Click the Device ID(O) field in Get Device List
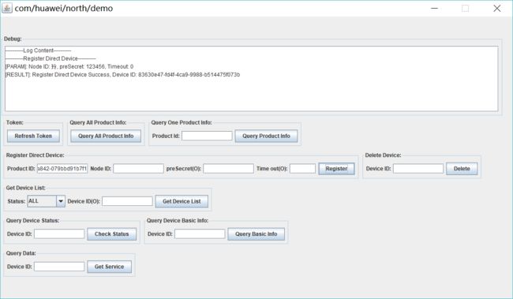Image resolution: width=513 pixels, height=299 pixels. (x=127, y=201)
